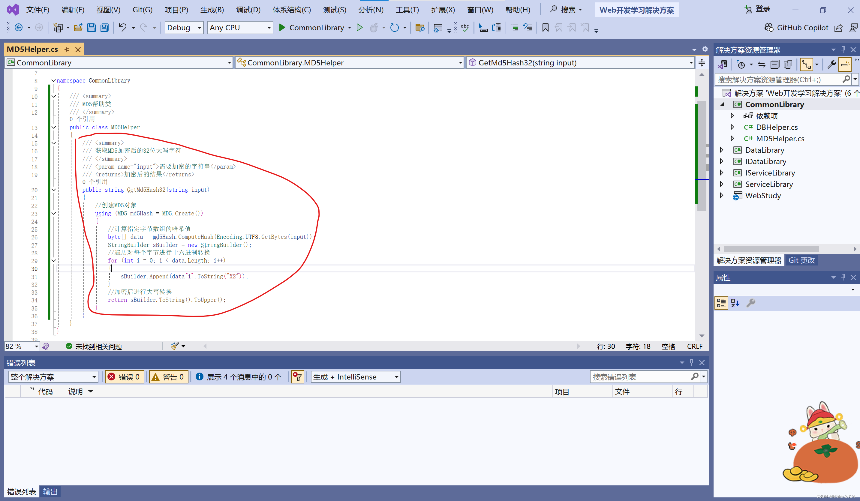
Task: Click the editor vertical scrollbar thumb
Action: pos(702,156)
